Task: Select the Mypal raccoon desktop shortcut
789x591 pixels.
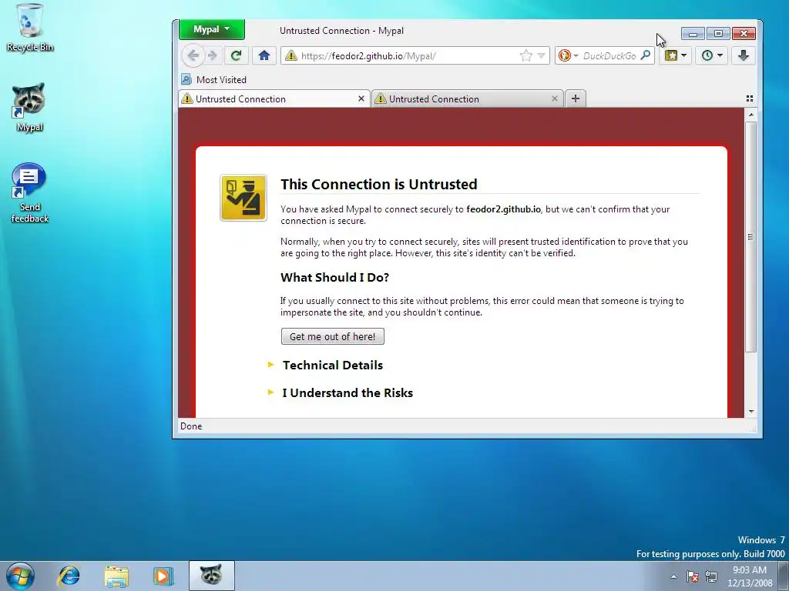Action: pyautogui.click(x=29, y=108)
